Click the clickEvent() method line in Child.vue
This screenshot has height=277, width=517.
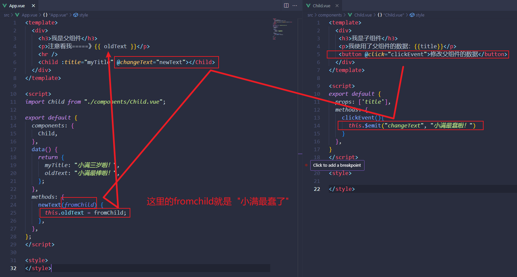click(363, 118)
